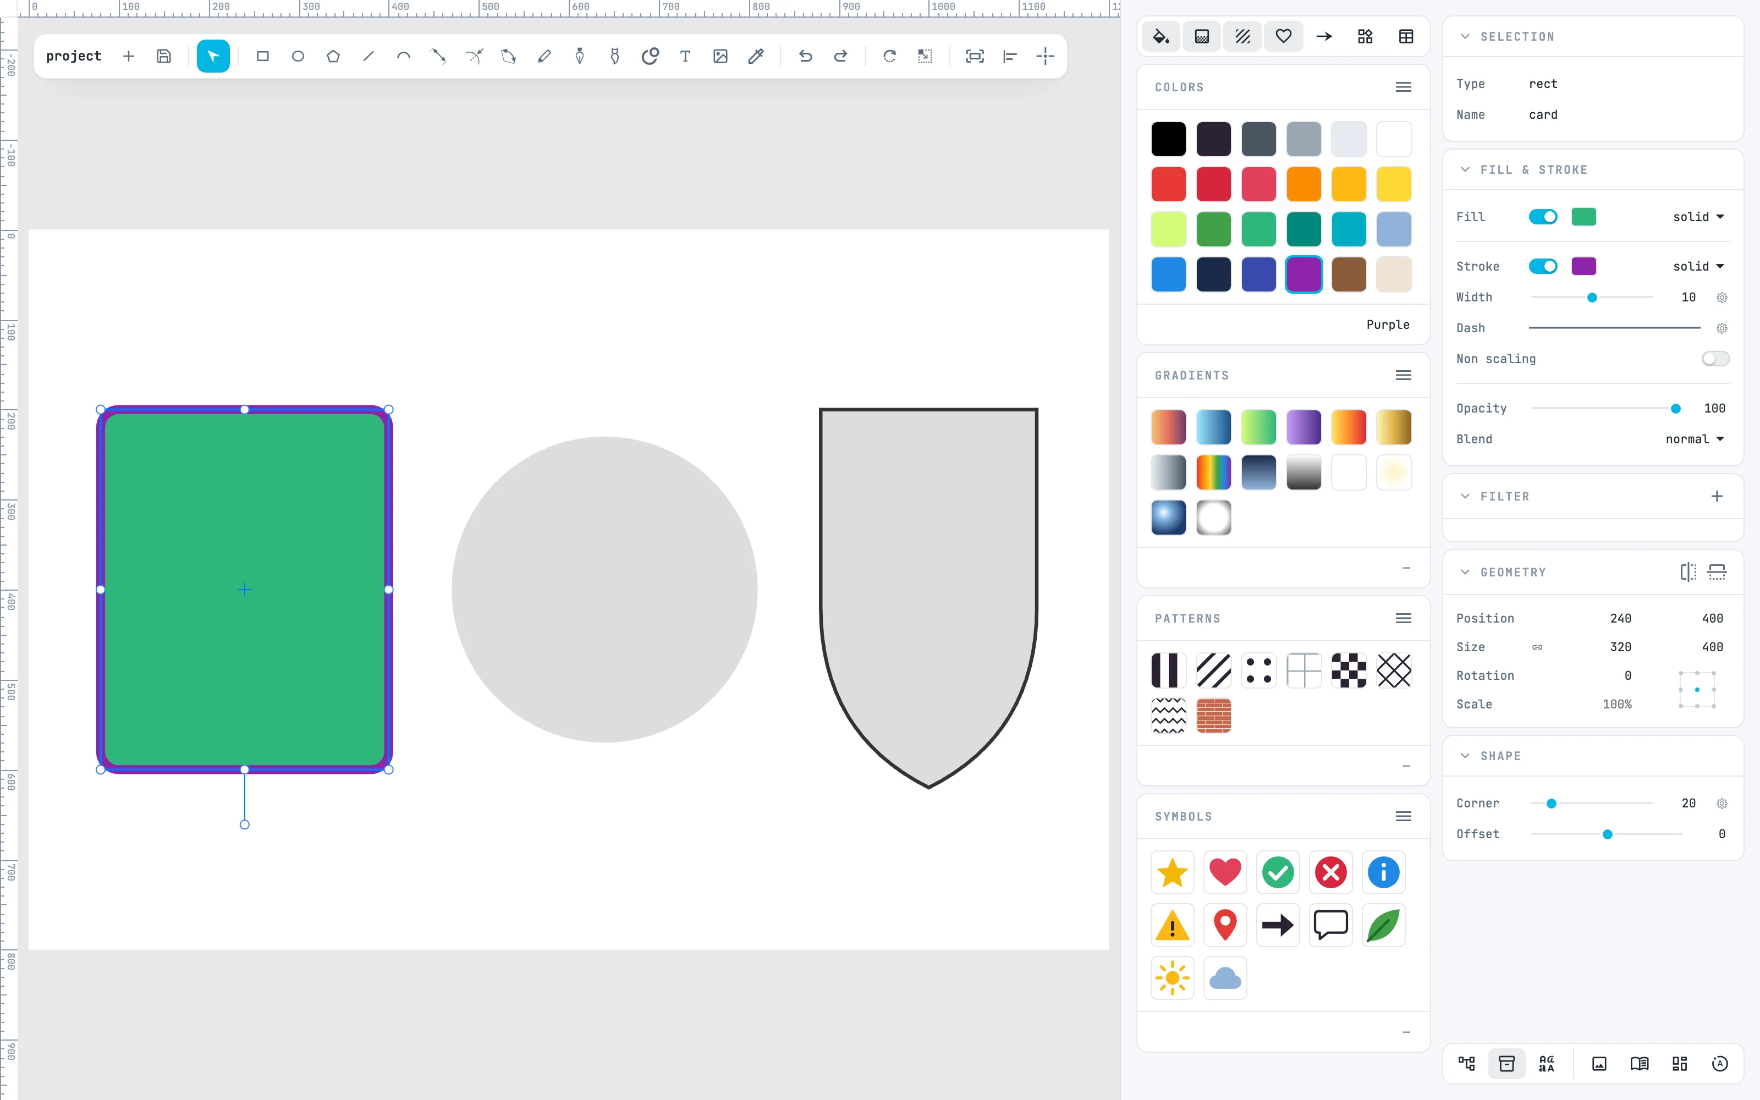Toggle the Stroke switch off
1760x1100 pixels.
[x=1543, y=266]
